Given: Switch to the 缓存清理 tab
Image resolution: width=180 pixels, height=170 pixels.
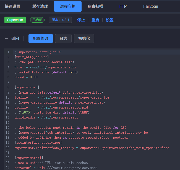Looking at the screenshot, I should coord(40,6).
